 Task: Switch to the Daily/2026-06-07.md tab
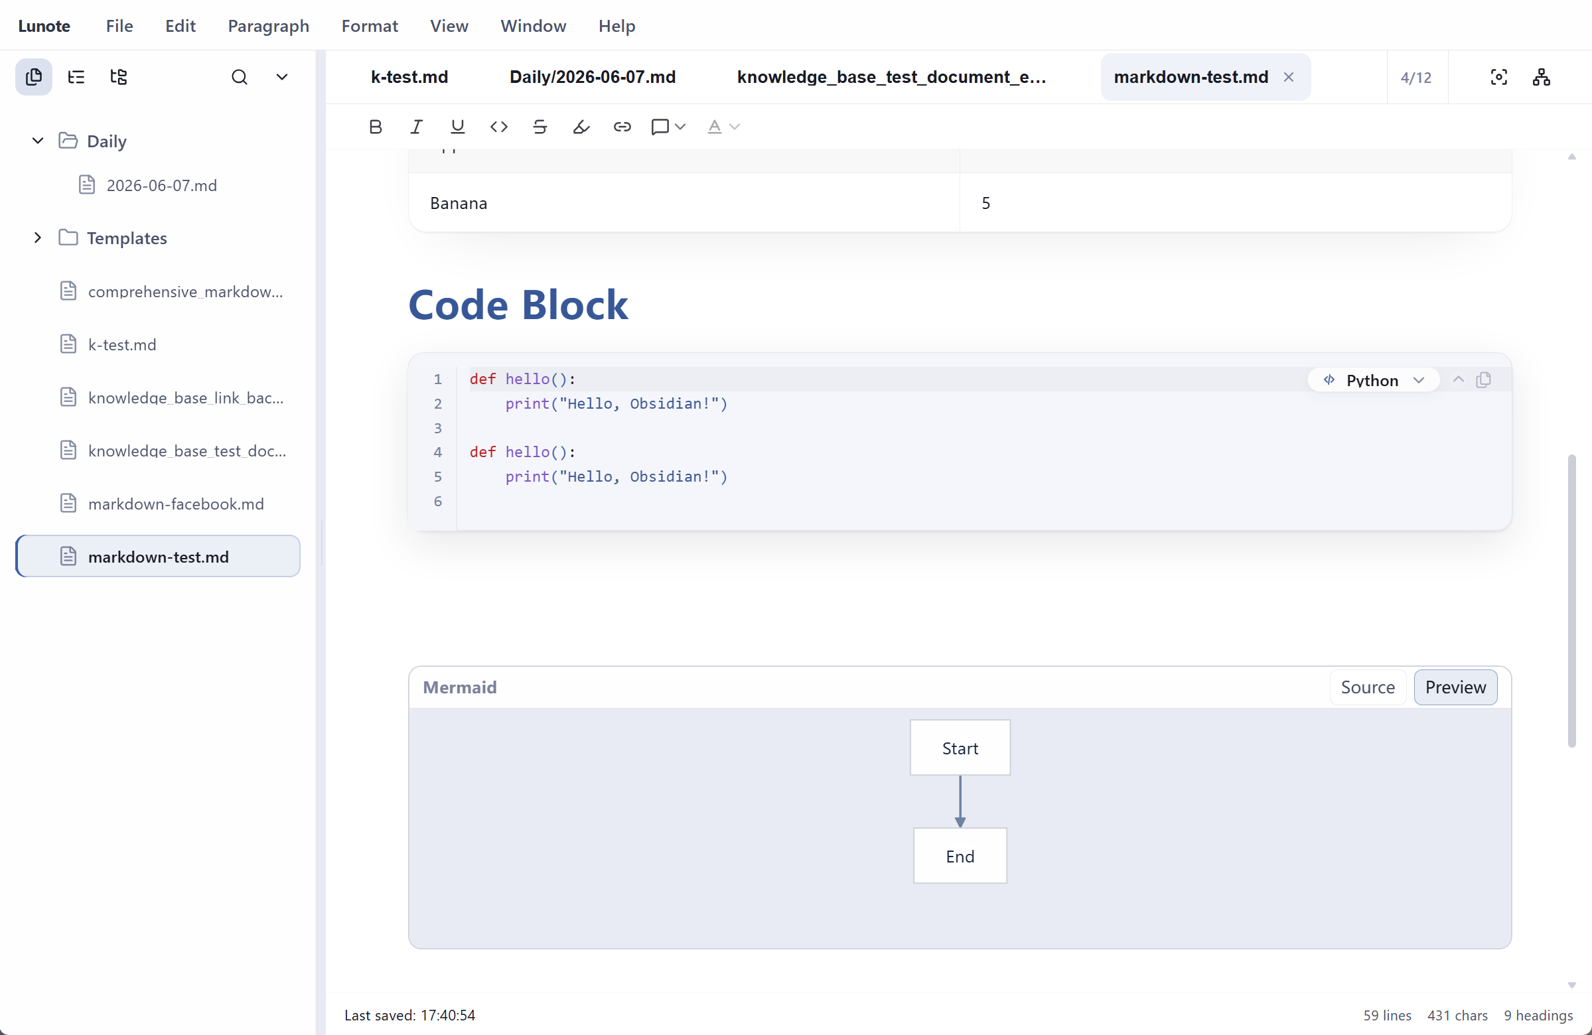593,77
